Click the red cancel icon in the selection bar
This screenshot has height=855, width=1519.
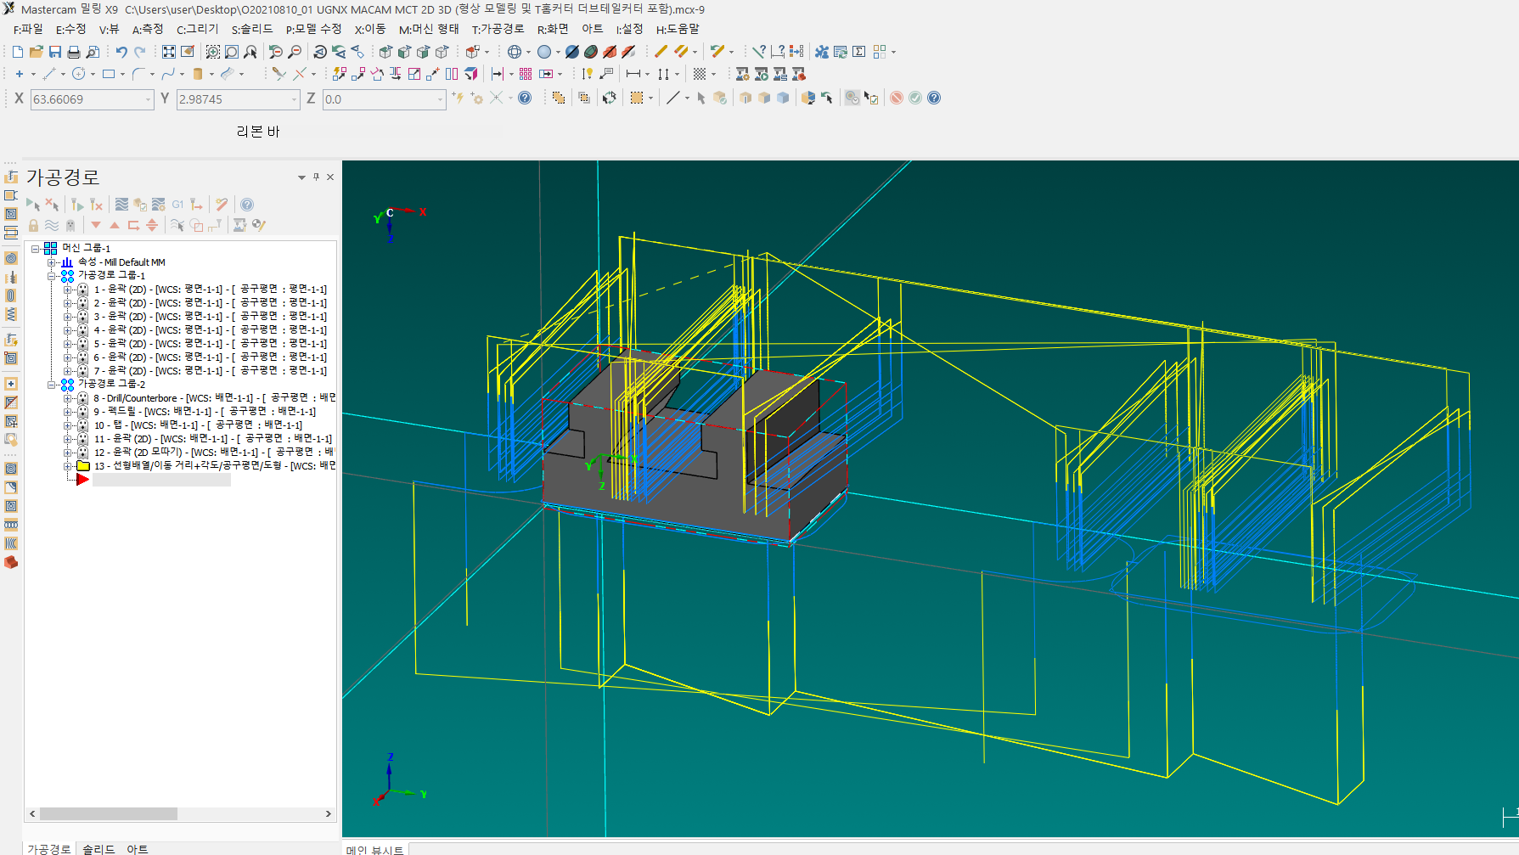(897, 98)
